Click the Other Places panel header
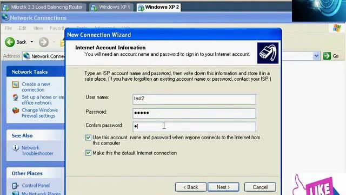This screenshot has height=195, width=346. click(35, 173)
